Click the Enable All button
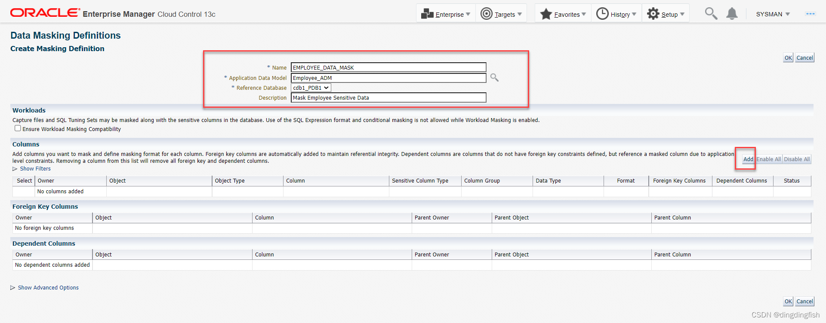 [768, 159]
